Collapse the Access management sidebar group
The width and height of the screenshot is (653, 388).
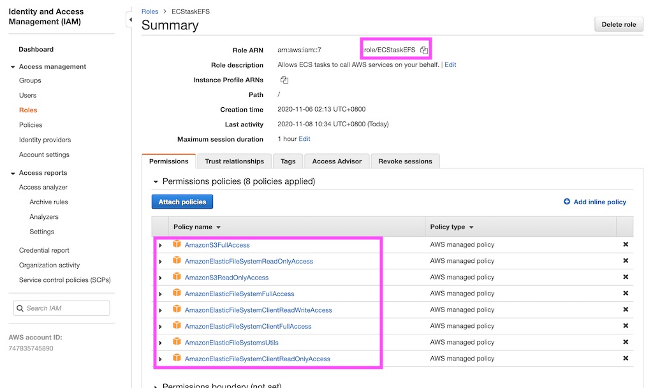click(x=13, y=66)
